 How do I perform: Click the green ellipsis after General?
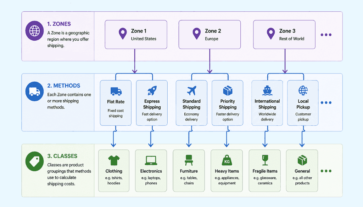tap(326, 171)
